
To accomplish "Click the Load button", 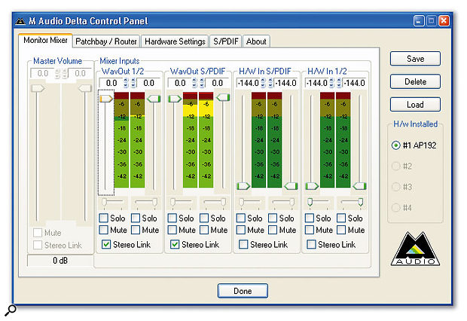I will point(415,105).
